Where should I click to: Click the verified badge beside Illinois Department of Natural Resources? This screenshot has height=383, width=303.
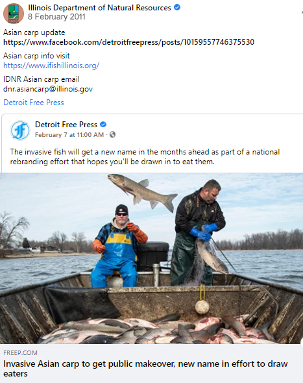pyautogui.click(x=177, y=8)
